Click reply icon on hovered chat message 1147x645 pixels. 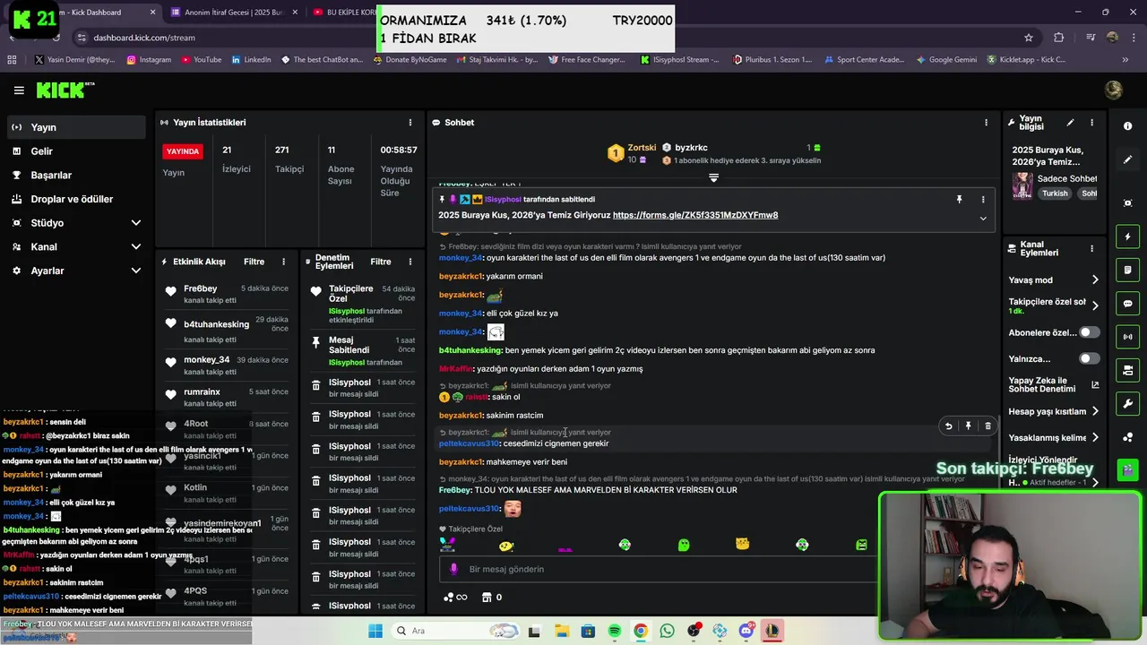click(x=948, y=426)
